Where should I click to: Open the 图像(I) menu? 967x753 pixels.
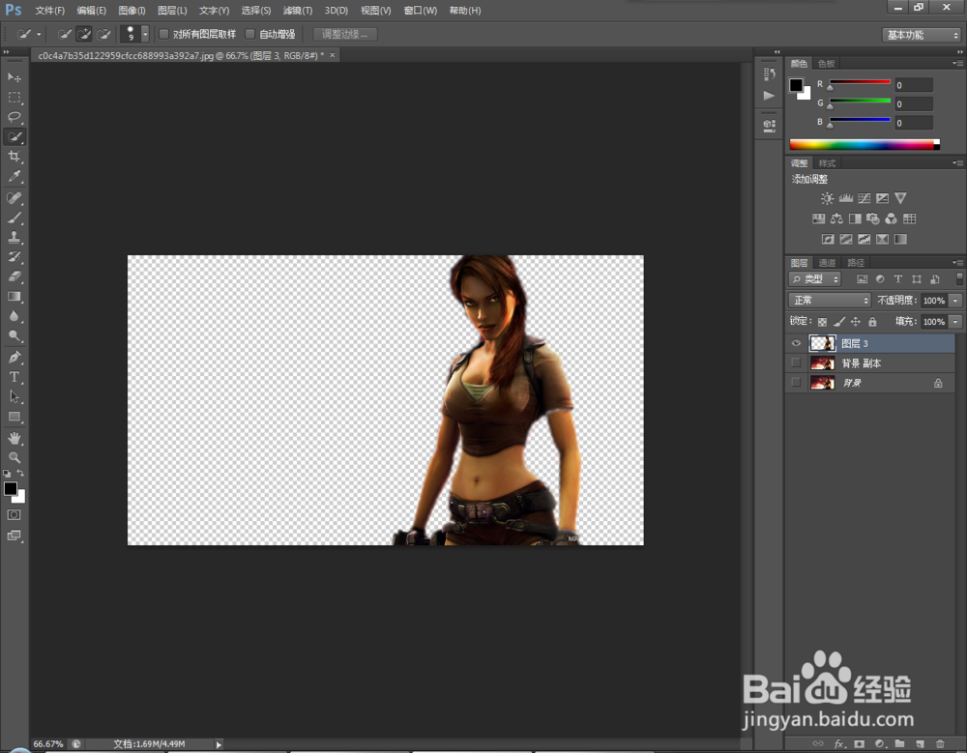pos(132,11)
